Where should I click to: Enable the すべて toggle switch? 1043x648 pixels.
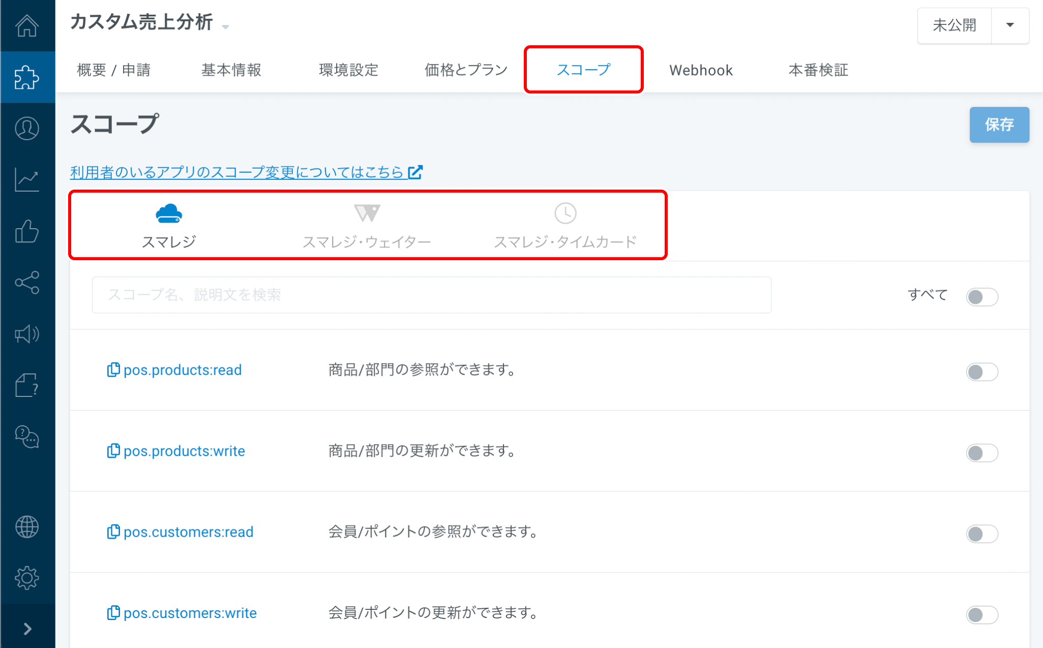pos(981,297)
